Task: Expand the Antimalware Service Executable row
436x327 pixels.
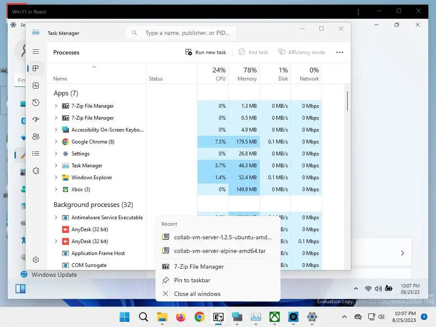Action: coord(56,218)
